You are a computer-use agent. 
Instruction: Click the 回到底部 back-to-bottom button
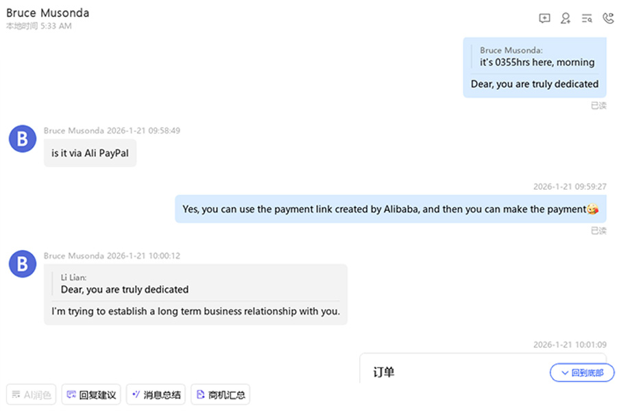tap(582, 373)
